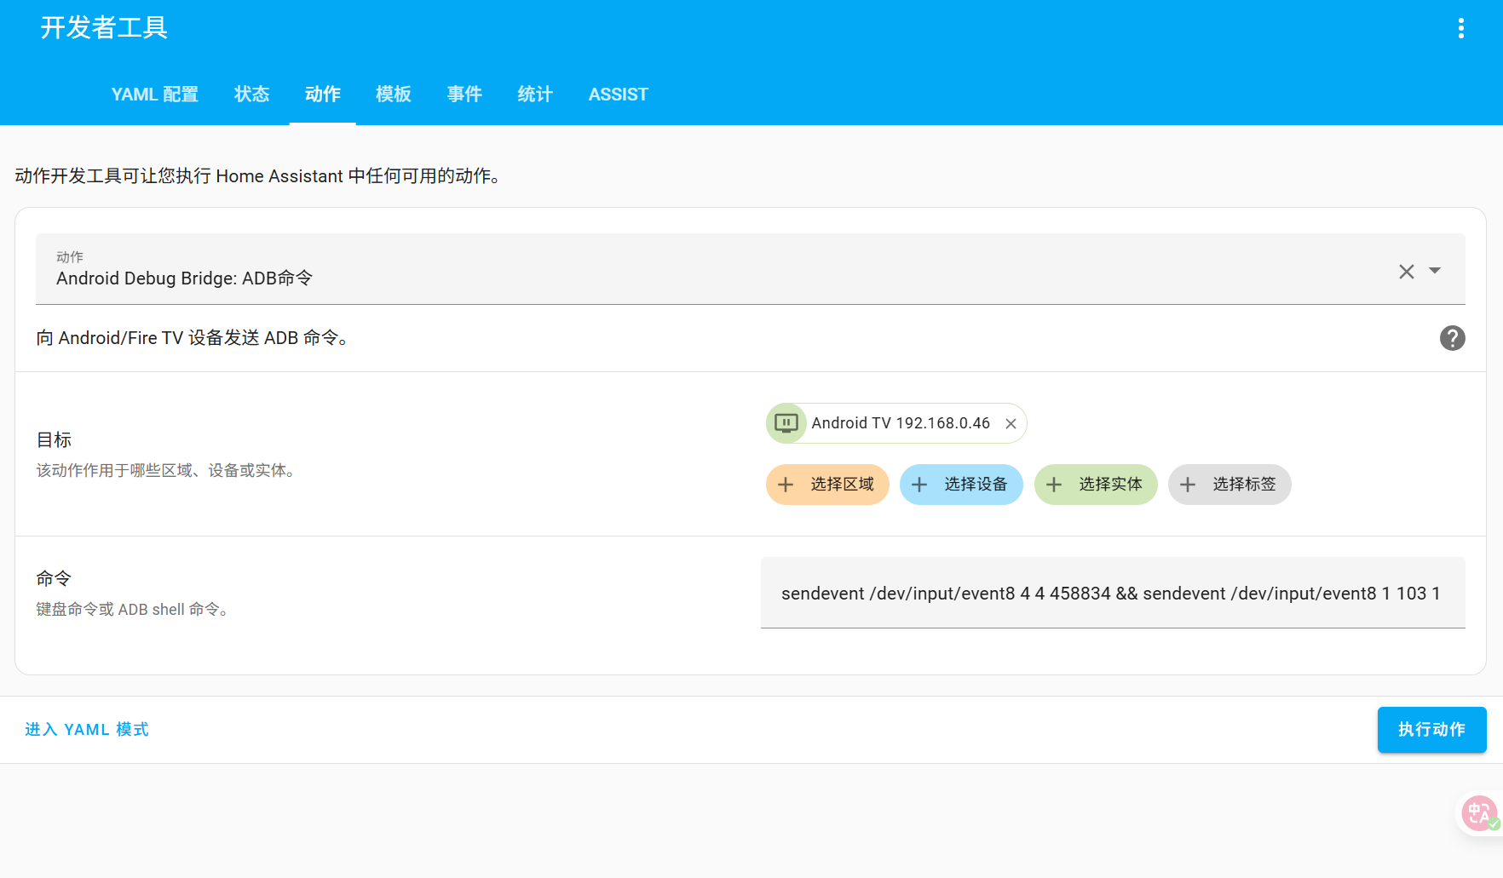Add a target with 选择实体
Image resolution: width=1503 pixels, height=878 pixels.
(1096, 485)
